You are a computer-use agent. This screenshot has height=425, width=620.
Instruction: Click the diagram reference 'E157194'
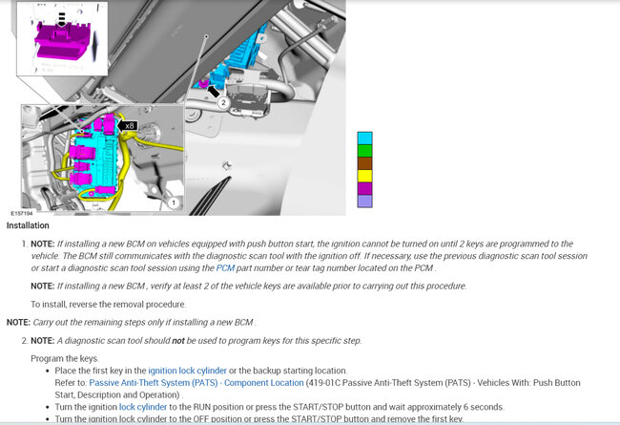point(22,214)
